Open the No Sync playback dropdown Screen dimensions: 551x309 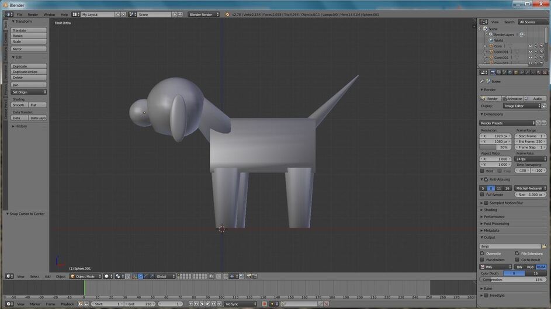click(240, 304)
